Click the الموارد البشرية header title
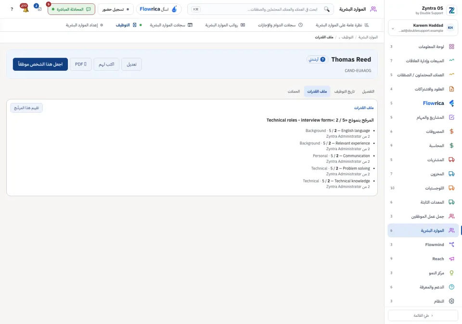 [352, 9]
